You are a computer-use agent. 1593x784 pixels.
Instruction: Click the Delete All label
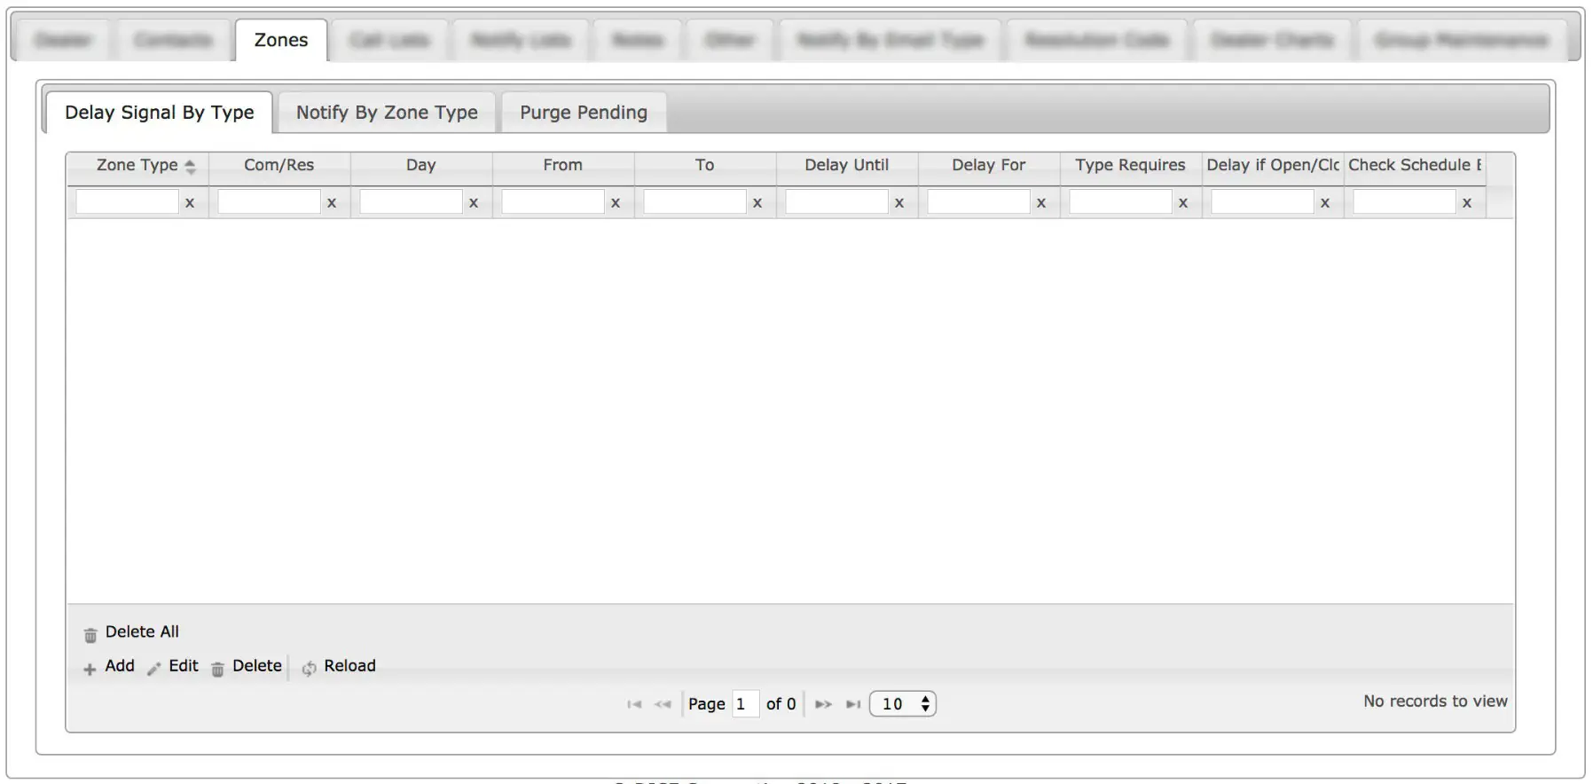coord(142,631)
